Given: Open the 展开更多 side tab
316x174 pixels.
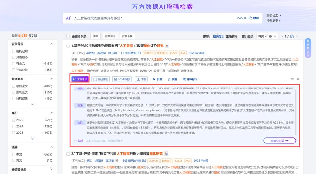Looking at the screenshot, I should (x=308, y=48).
